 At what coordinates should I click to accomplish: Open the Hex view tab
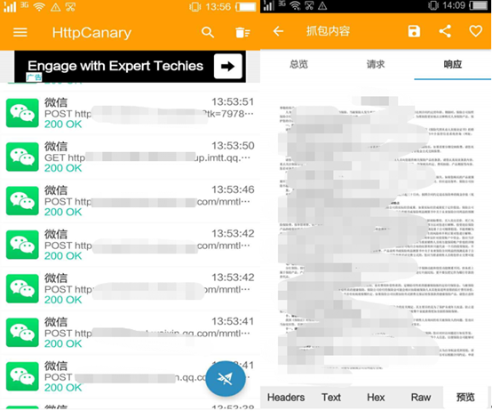[376, 397]
